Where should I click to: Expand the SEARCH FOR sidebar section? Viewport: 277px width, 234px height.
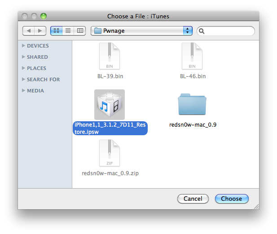(x=23, y=79)
